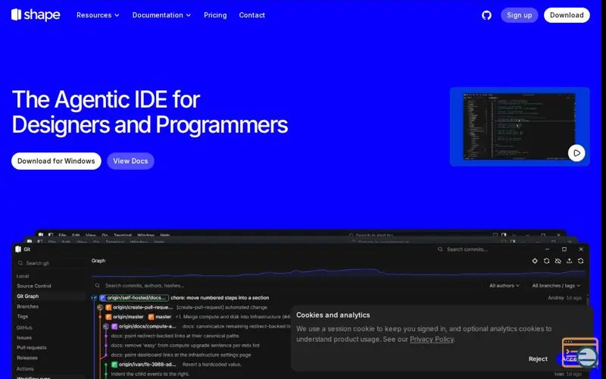Open the All branches / tags dropdown

(x=556, y=286)
